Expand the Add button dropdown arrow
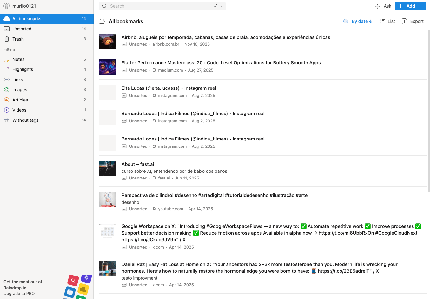Viewport: 430px width, 299px height. (422, 6)
